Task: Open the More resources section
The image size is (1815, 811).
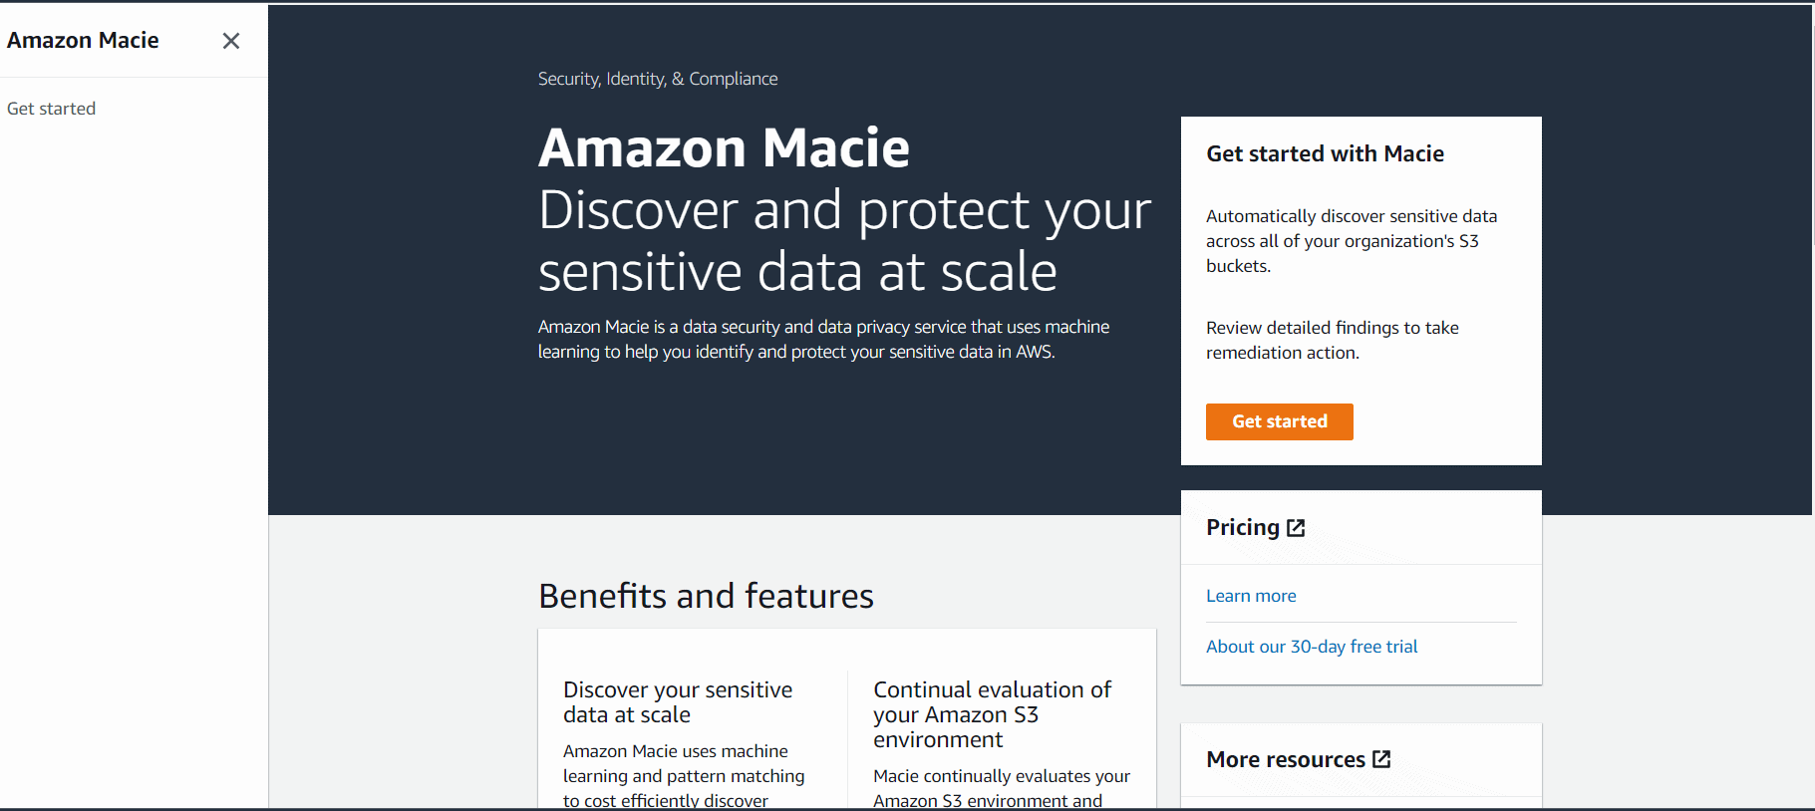Action: 1286,758
